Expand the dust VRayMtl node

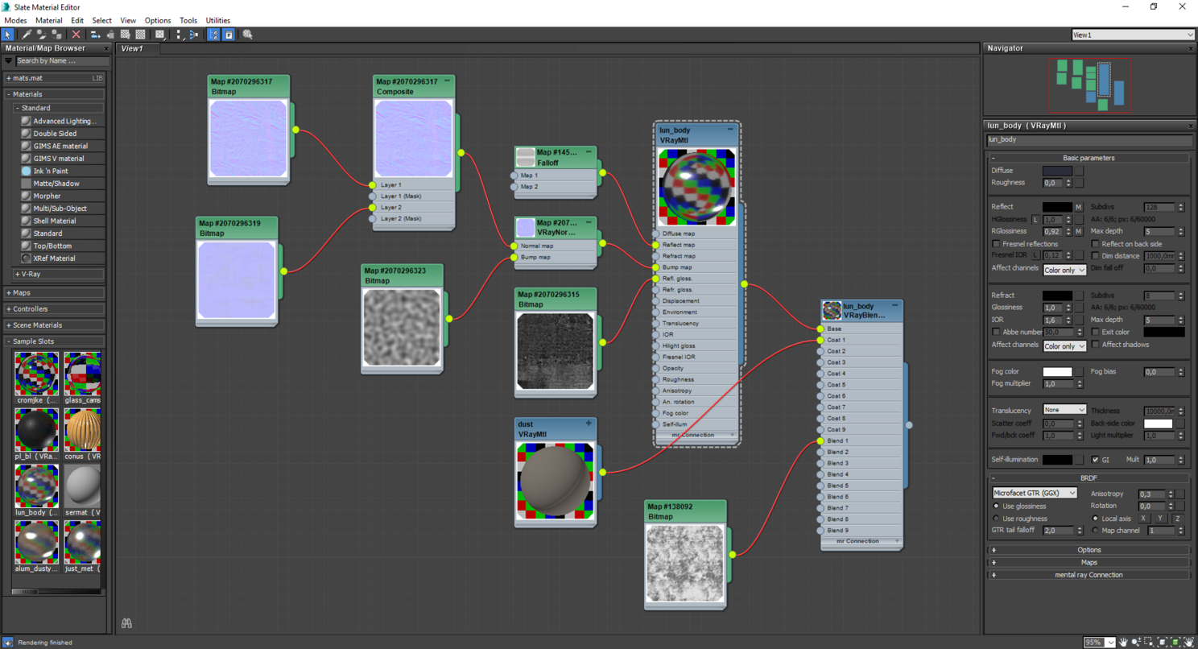click(589, 424)
